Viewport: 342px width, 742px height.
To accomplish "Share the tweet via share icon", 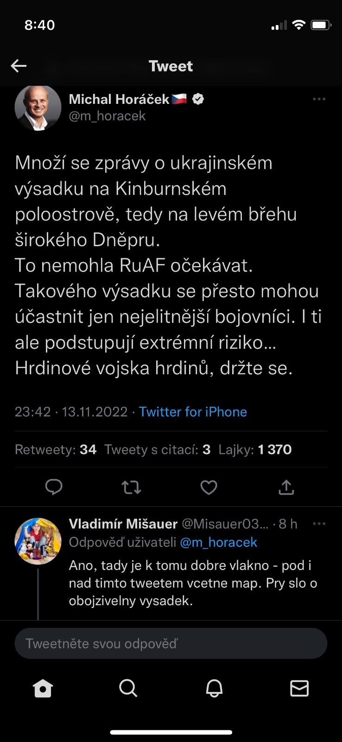I will (286, 487).
